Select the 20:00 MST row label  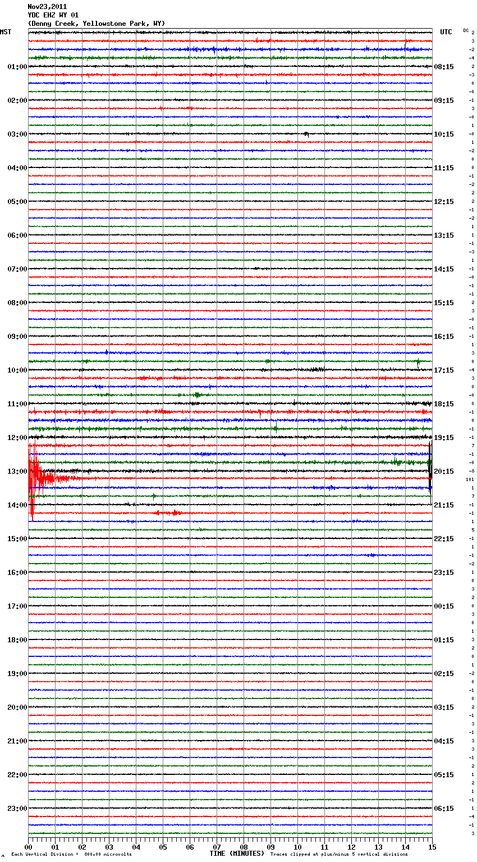(17, 707)
